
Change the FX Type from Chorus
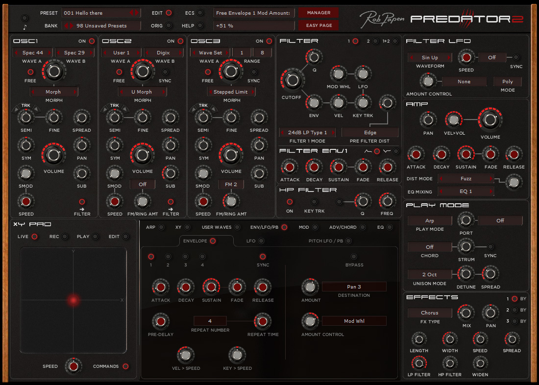point(429,313)
